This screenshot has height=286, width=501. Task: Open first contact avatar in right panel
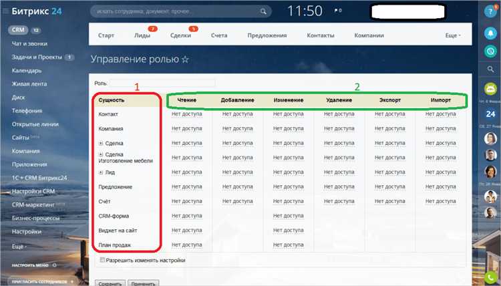(x=490, y=138)
